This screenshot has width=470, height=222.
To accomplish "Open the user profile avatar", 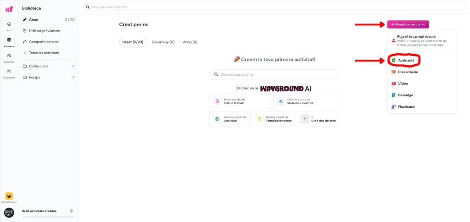I will click(9, 212).
